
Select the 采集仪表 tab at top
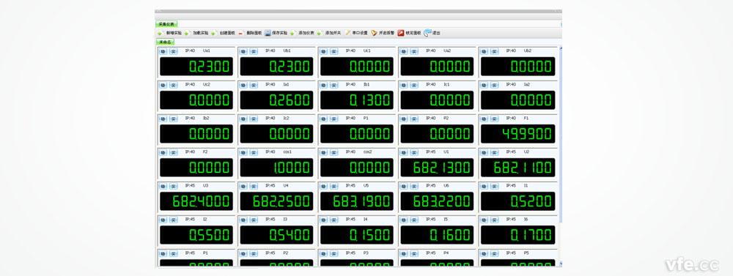(166, 24)
